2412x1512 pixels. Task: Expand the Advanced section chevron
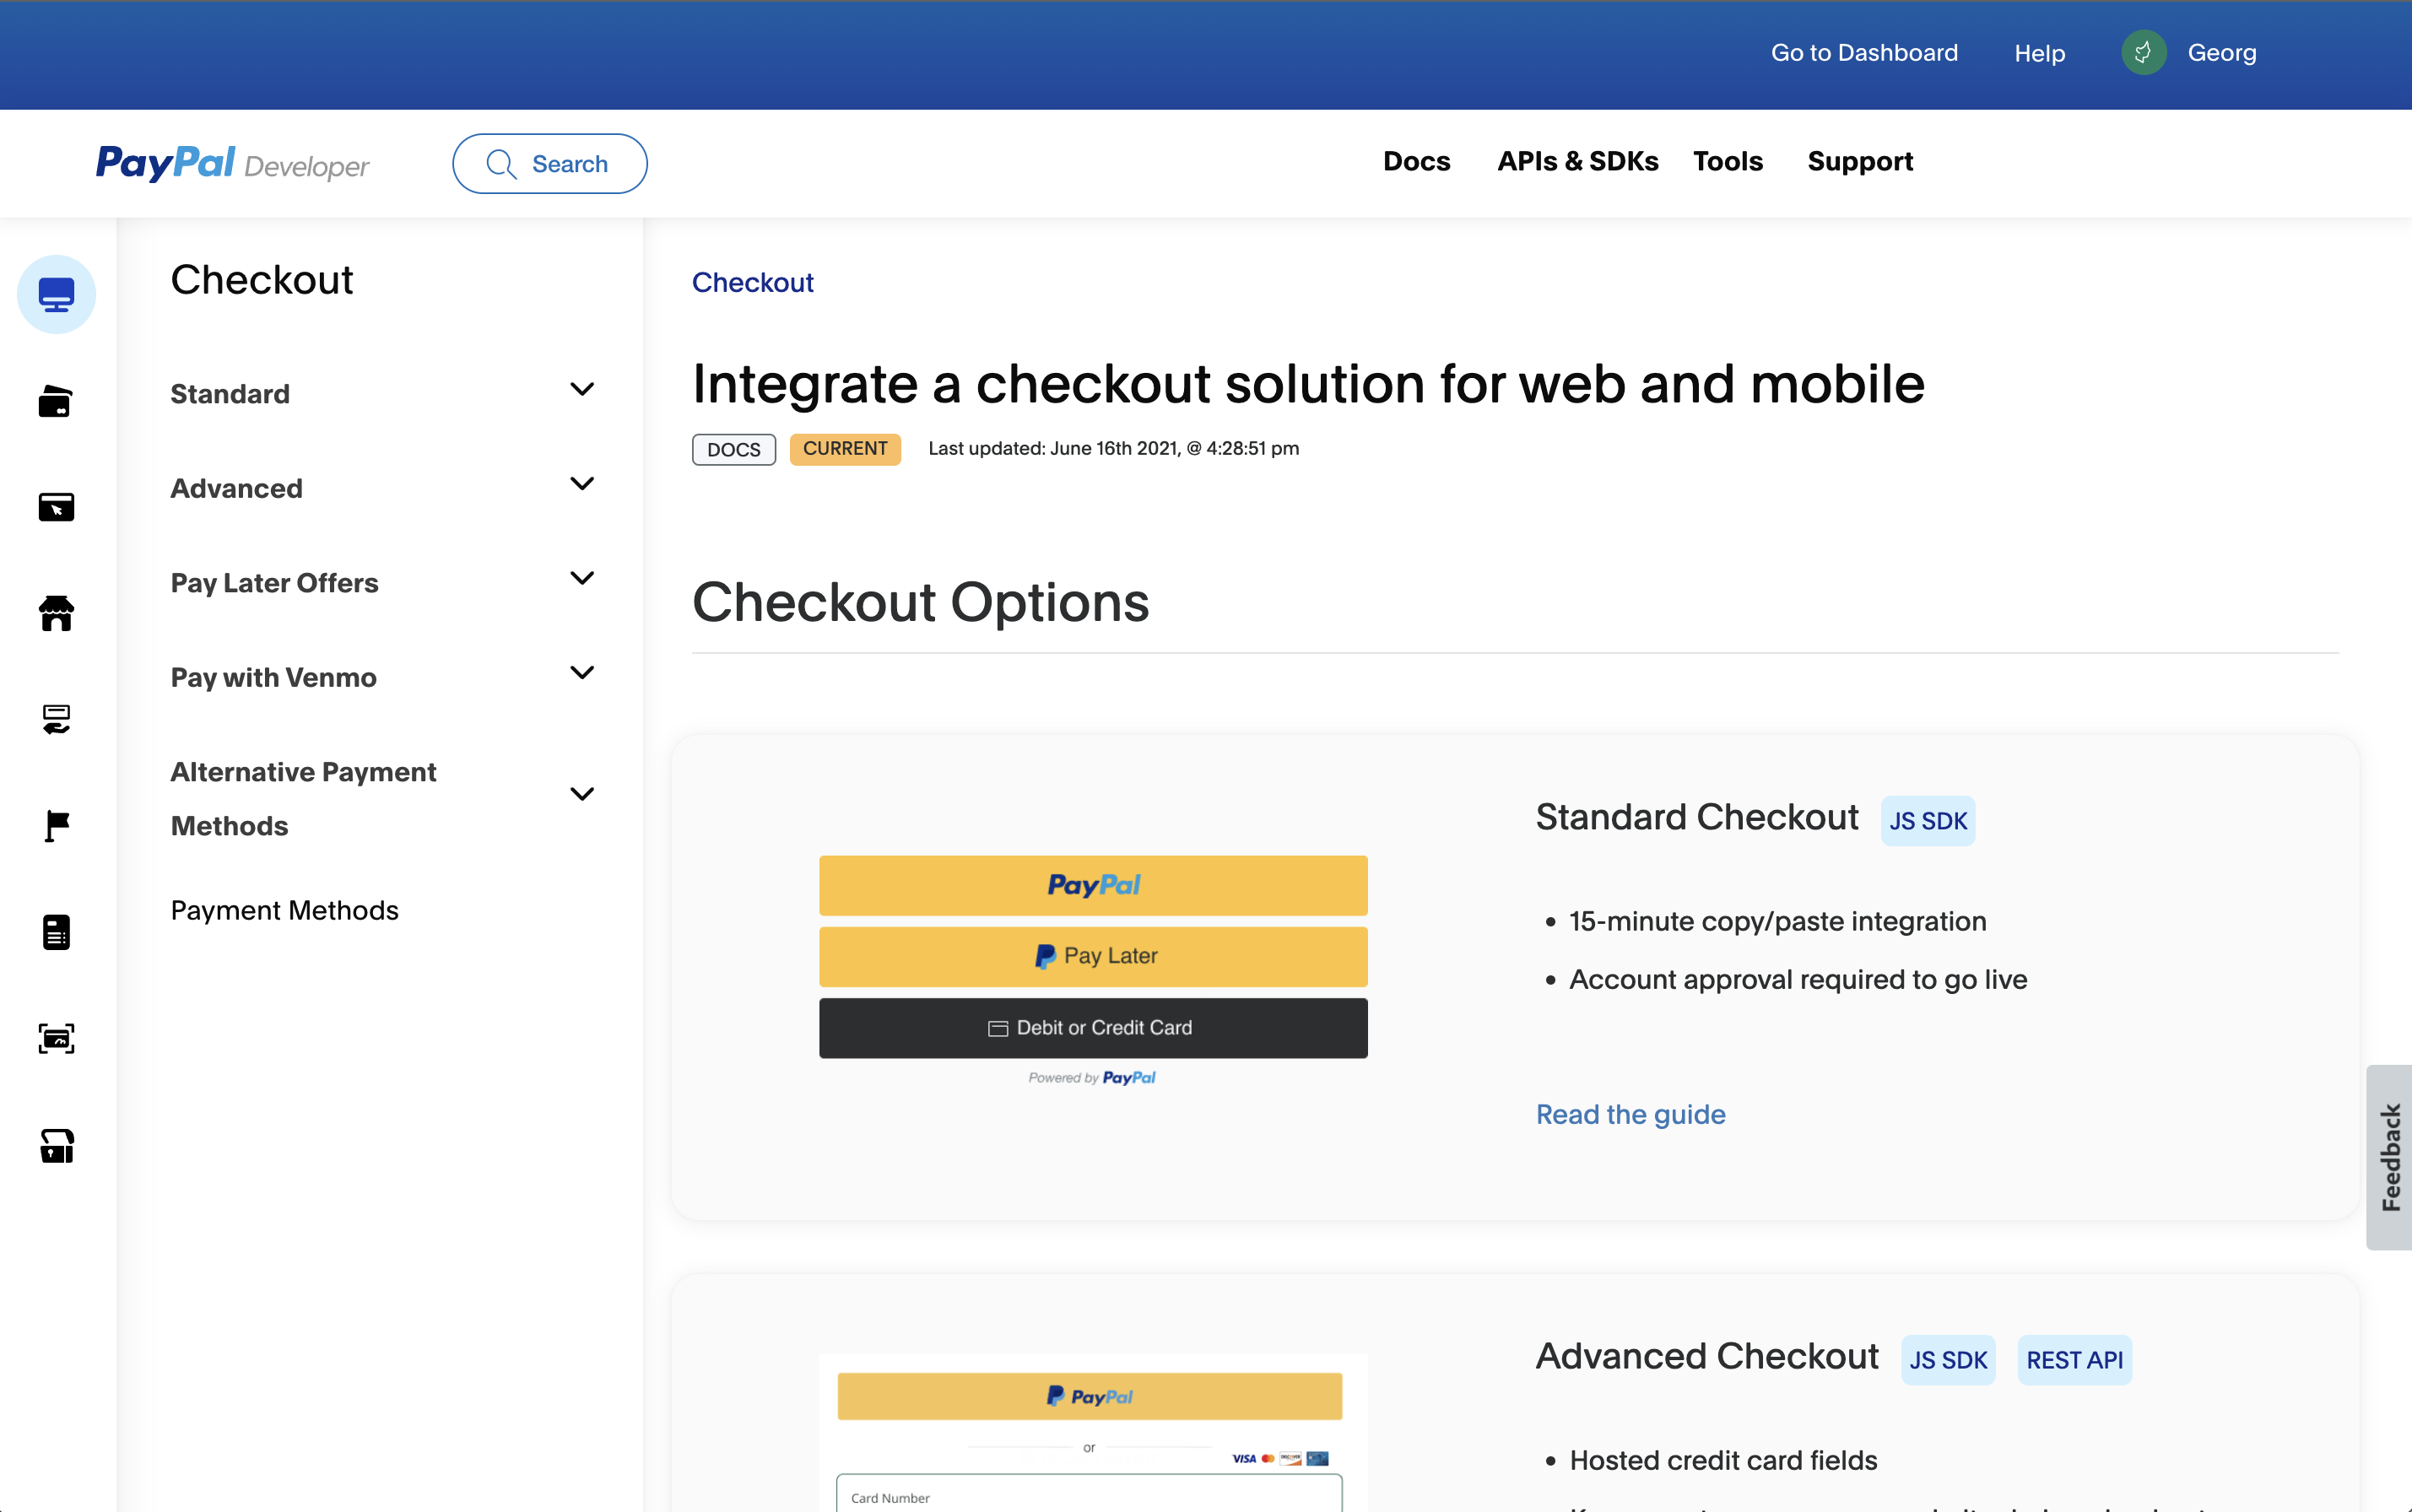click(x=582, y=484)
